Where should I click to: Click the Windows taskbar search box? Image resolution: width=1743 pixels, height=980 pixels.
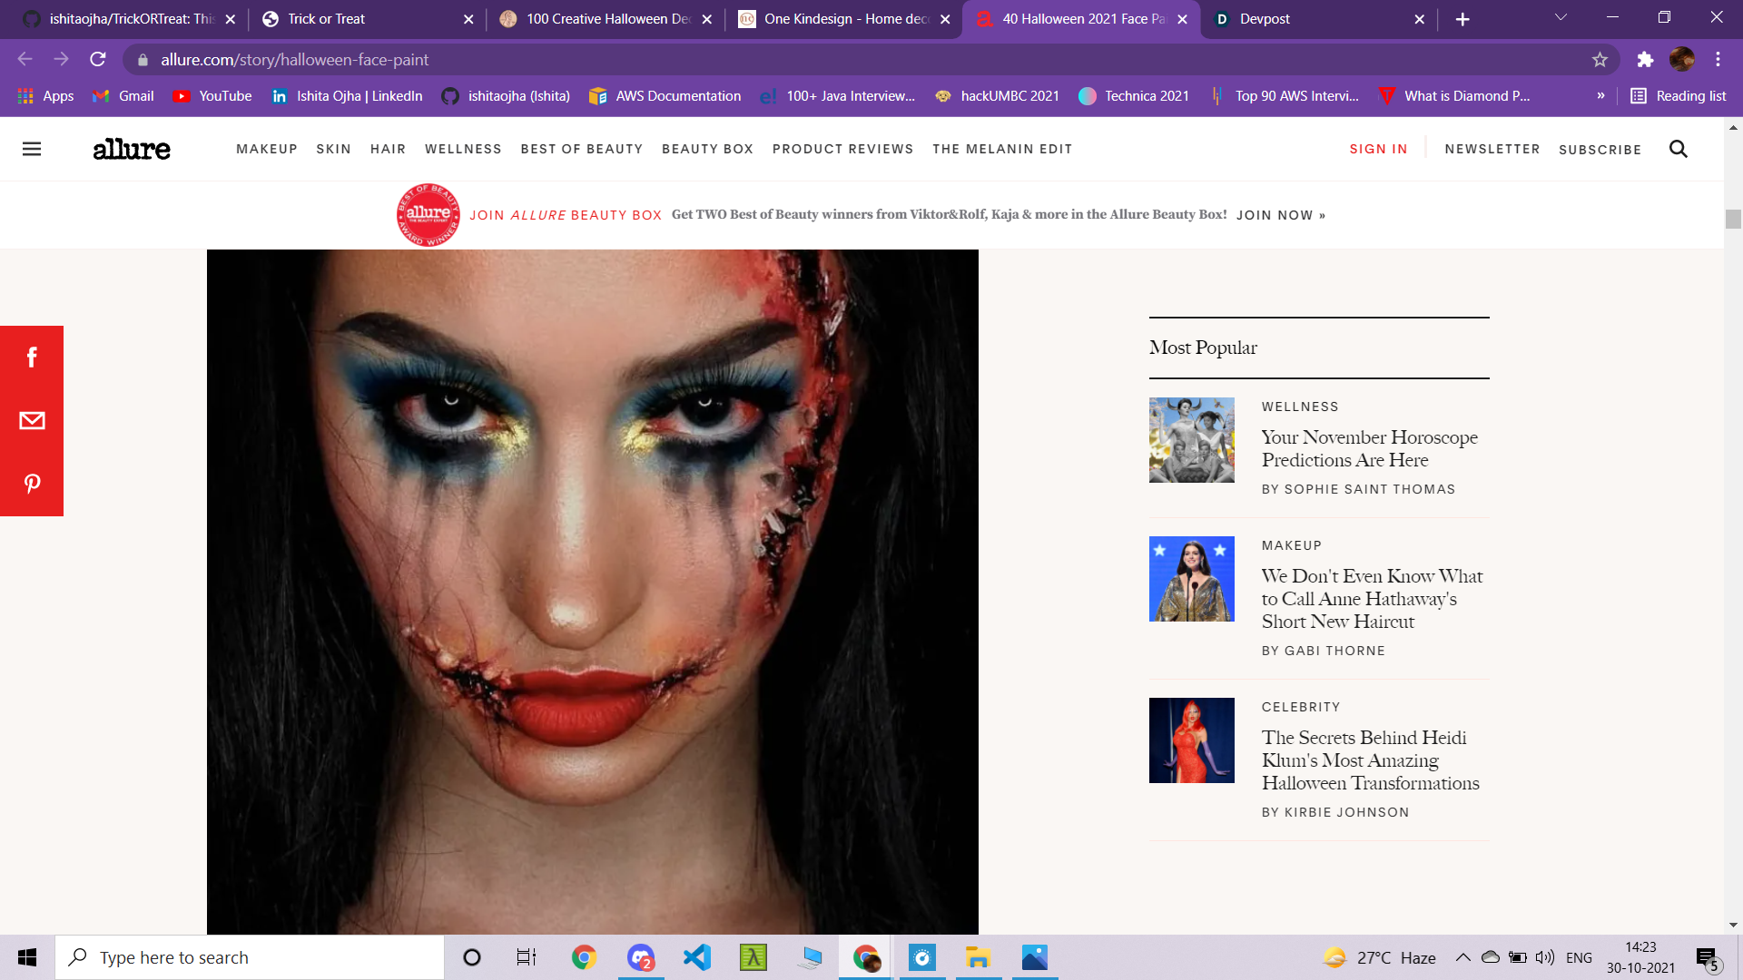(250, 957)
